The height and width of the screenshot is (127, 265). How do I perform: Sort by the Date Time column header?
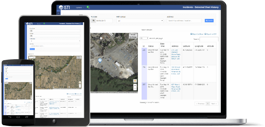tap(162, 45)
